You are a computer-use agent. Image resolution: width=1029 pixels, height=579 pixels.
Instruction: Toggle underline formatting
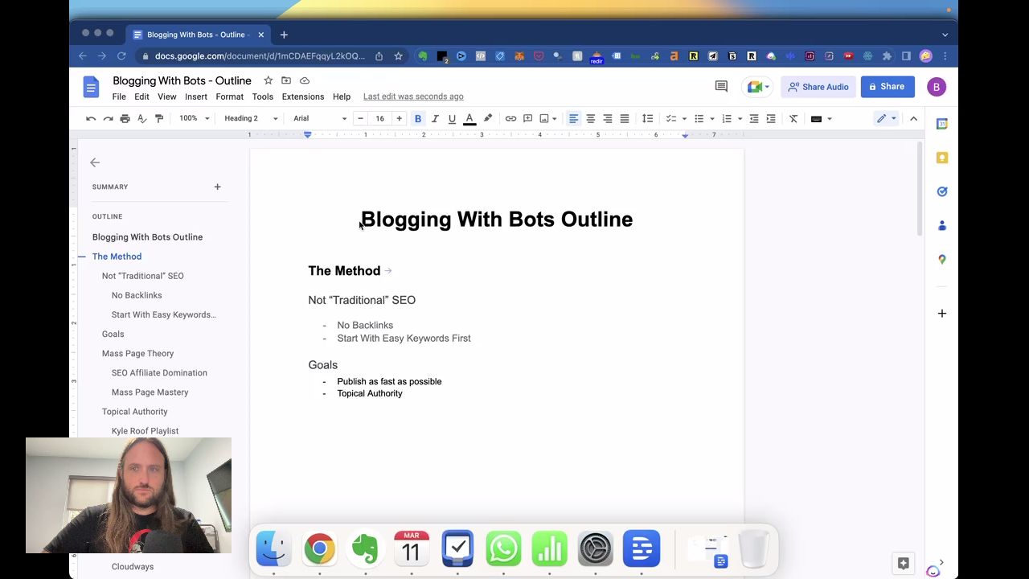pyautogui.click(x=452, y=119)
